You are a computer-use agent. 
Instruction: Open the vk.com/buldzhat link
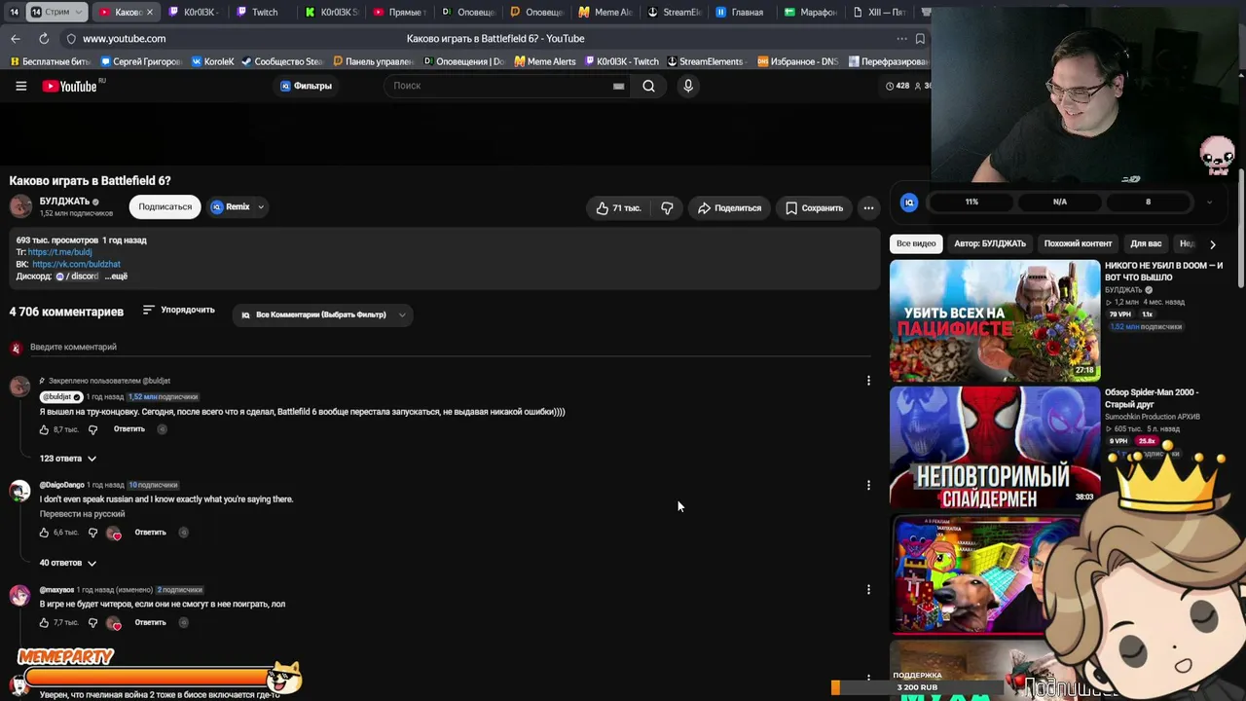[76, 264]
